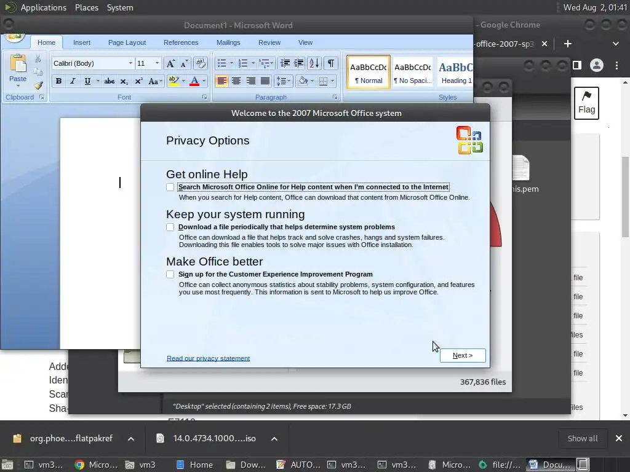This screenshot has width=630, height=472.
Task: Click the Borders icon in Paragraph group
Action: [x=323, y=81]
